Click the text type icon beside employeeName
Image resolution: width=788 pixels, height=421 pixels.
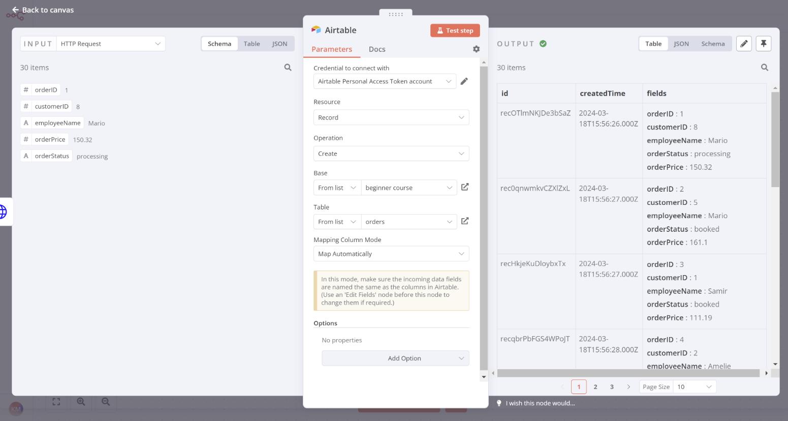pyautogui.click(x=26, y=123)
